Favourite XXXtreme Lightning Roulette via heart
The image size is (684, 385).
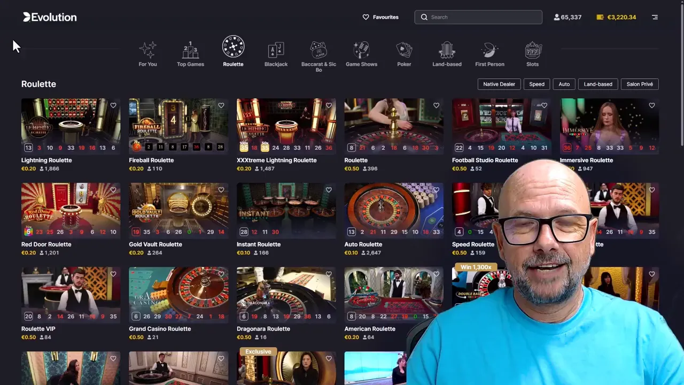click(329, 105)
